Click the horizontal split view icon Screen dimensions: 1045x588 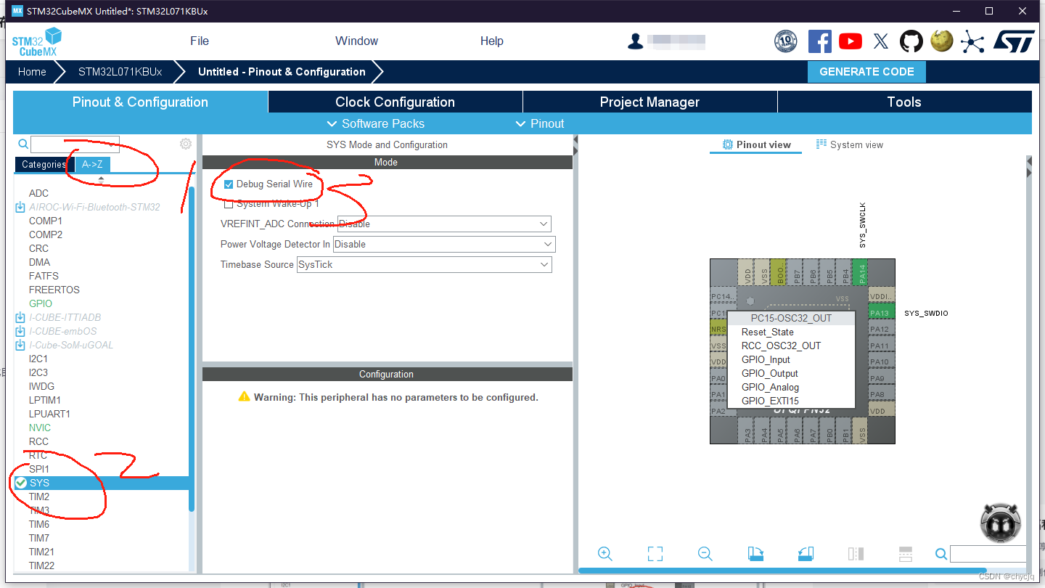coord(905,554)
